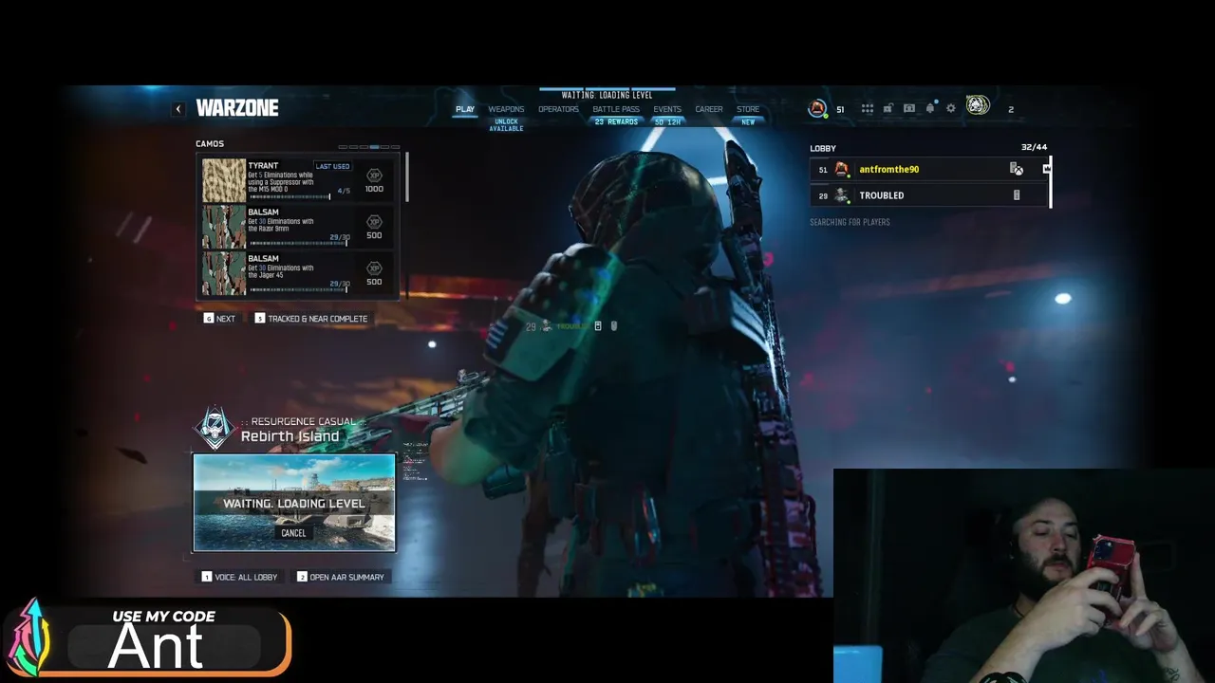
Task: Click the Tyrant 4/5 progress bar
Action: click(x=290, y=197)
